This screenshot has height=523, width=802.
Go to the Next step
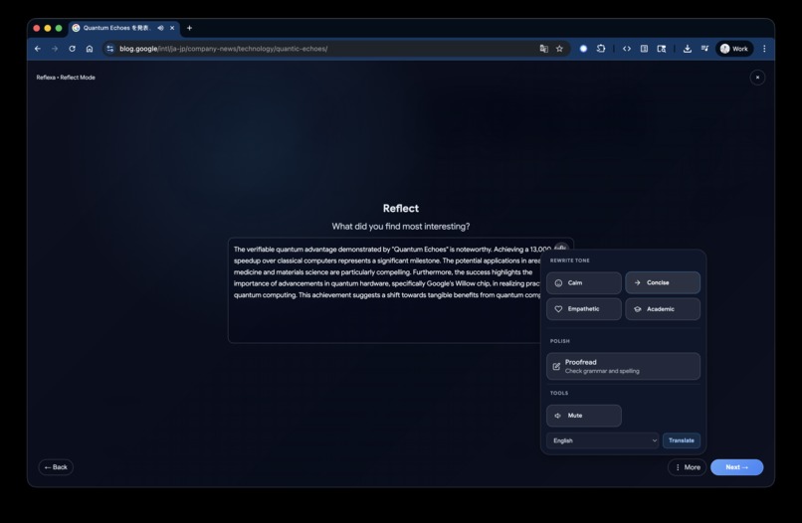[736, 467]
